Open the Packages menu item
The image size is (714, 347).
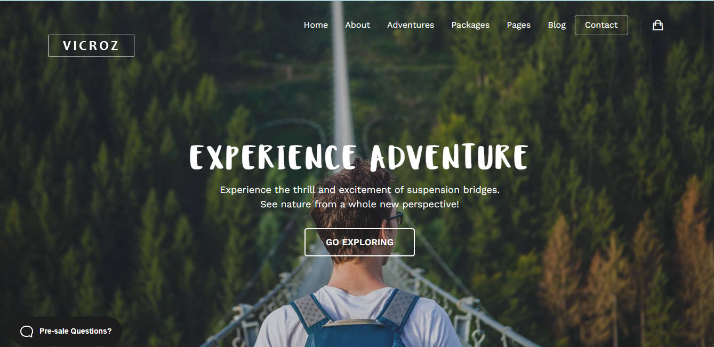(x=470, y=25)
